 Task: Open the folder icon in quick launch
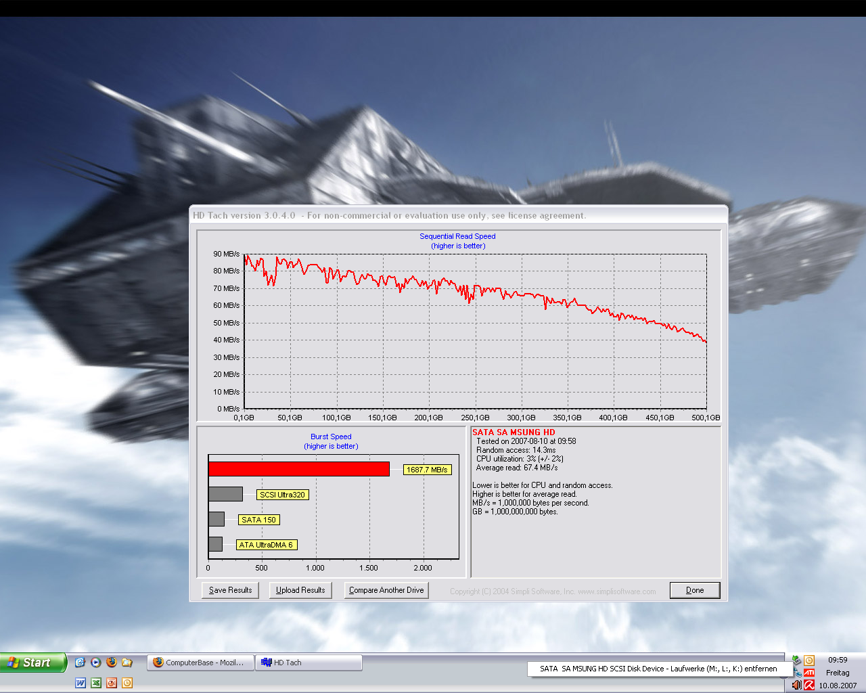(x=127, y=663)
